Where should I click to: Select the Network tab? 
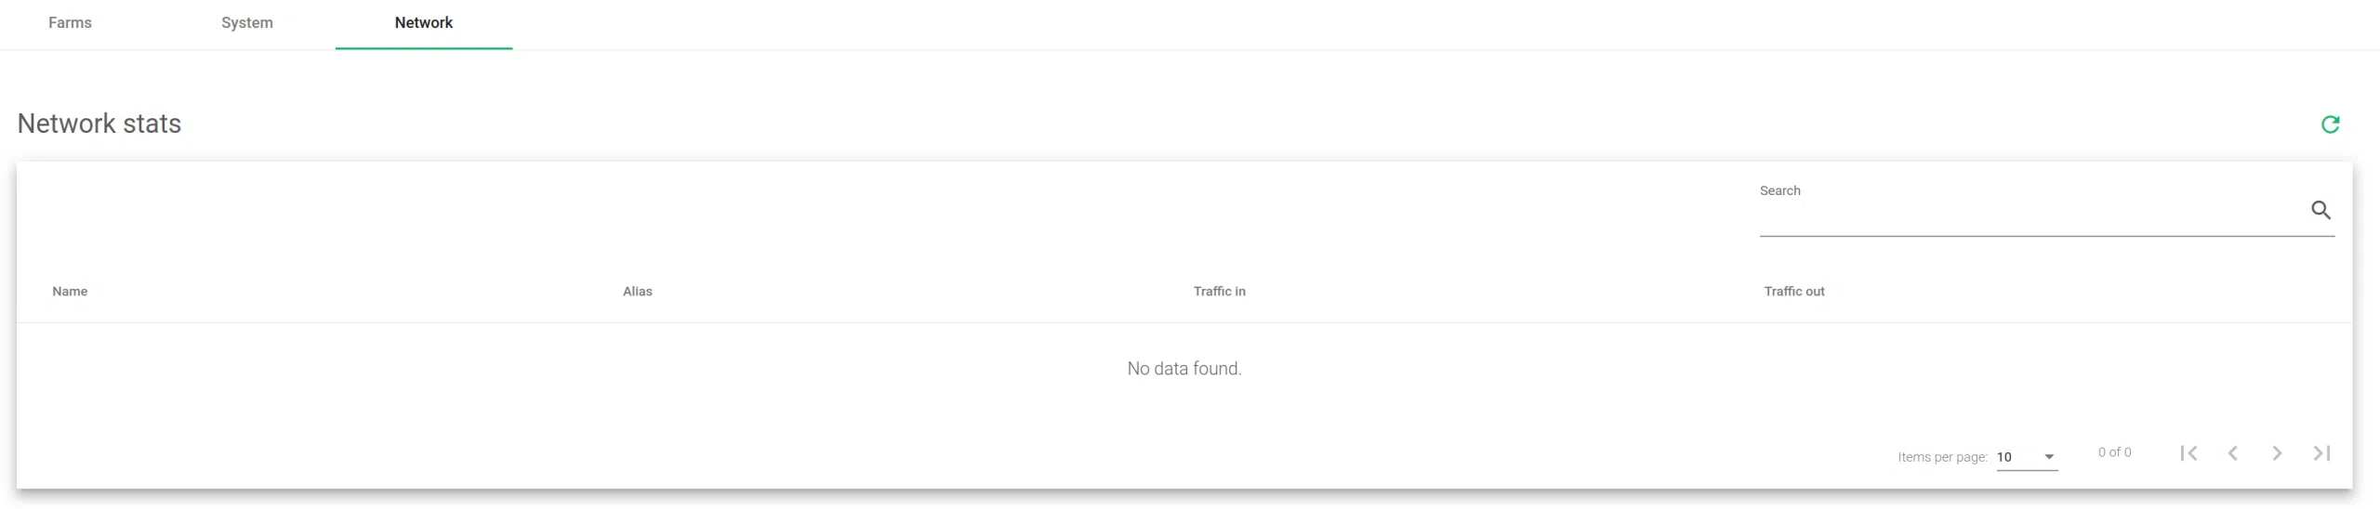click(x=423, y=22)
